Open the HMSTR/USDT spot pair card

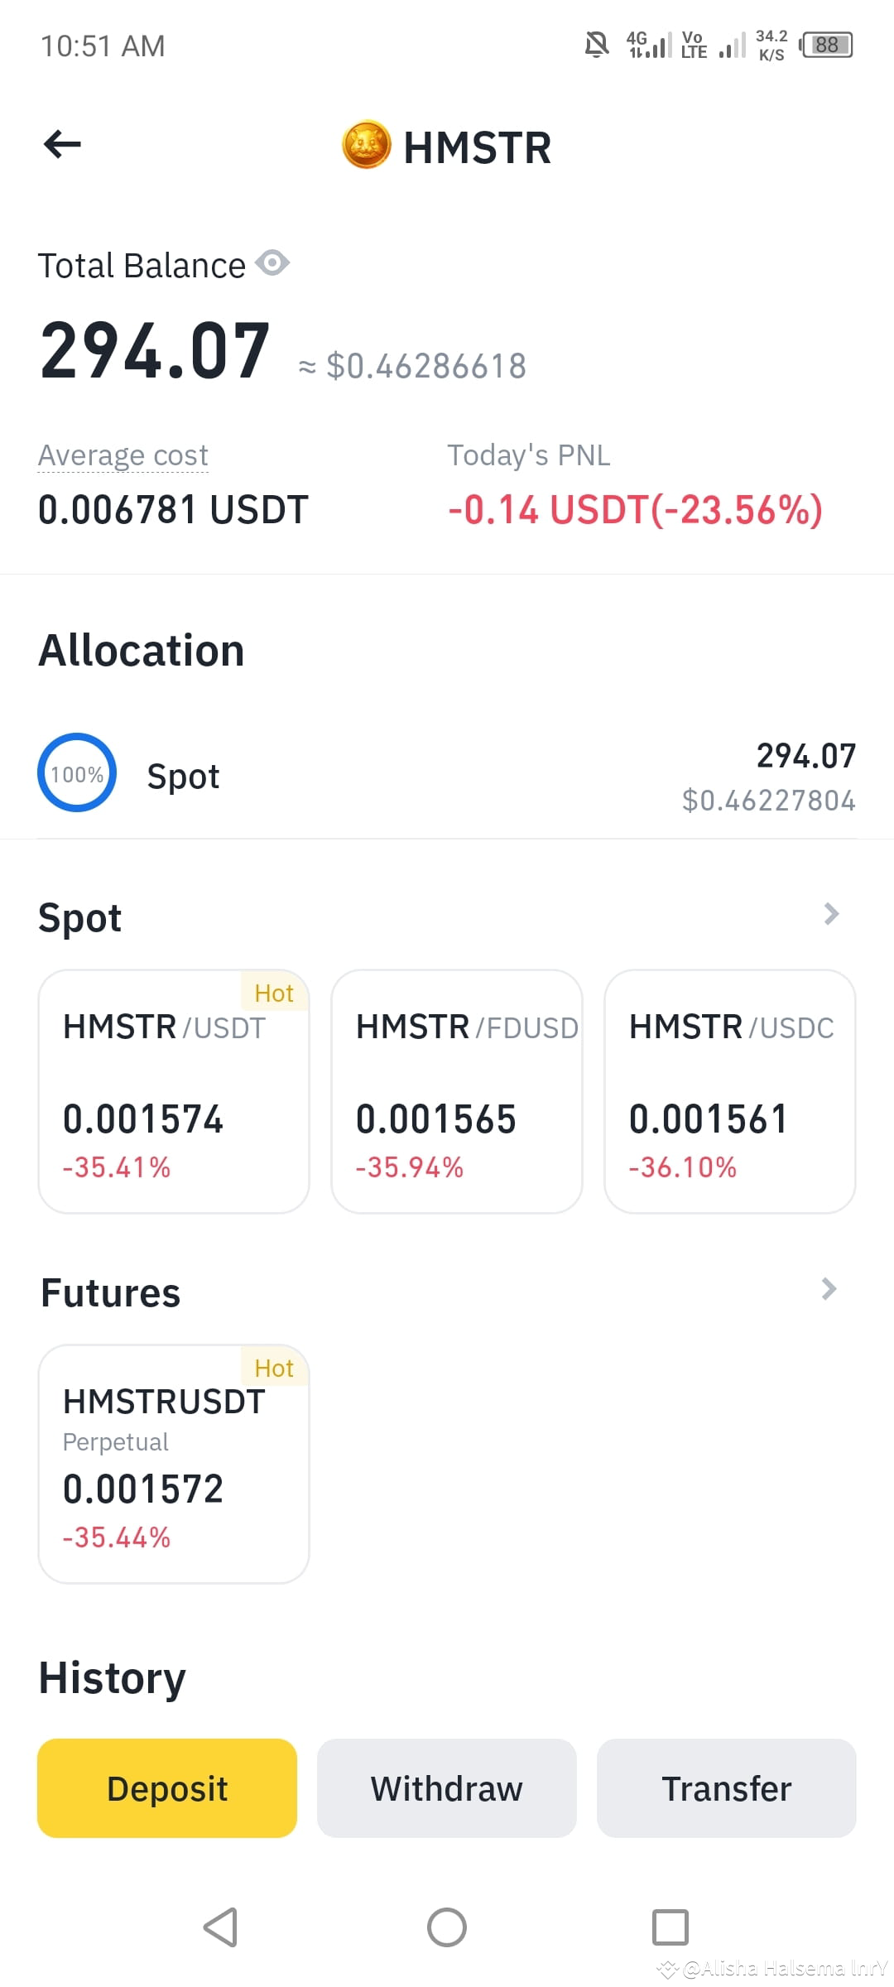(174, 1091)
